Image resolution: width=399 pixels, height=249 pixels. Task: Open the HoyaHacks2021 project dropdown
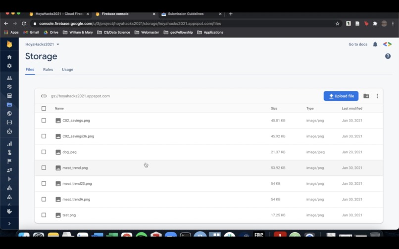click(x=42, y=44)
